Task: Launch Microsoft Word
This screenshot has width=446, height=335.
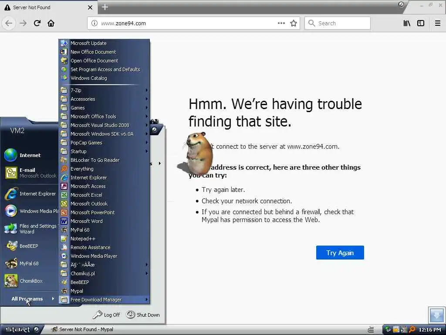Action: pyautogui.click(x=104, y=221)
